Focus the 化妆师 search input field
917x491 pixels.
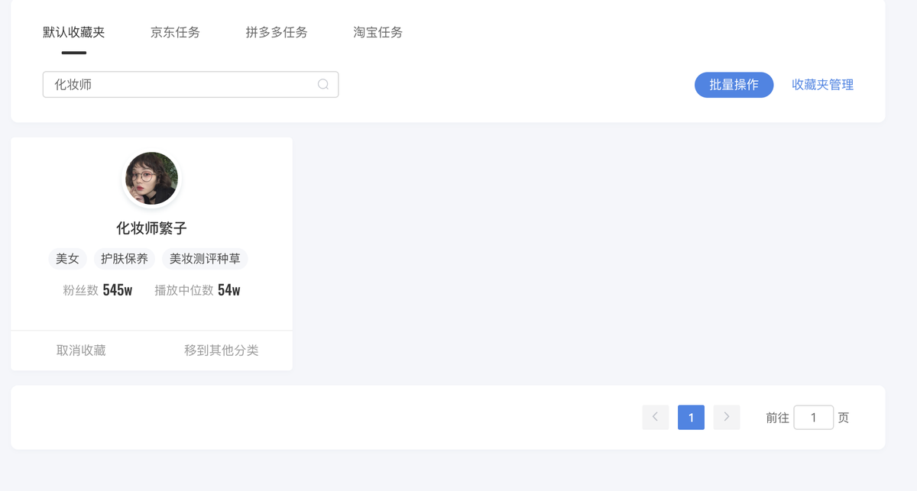[x=180, y=85]
